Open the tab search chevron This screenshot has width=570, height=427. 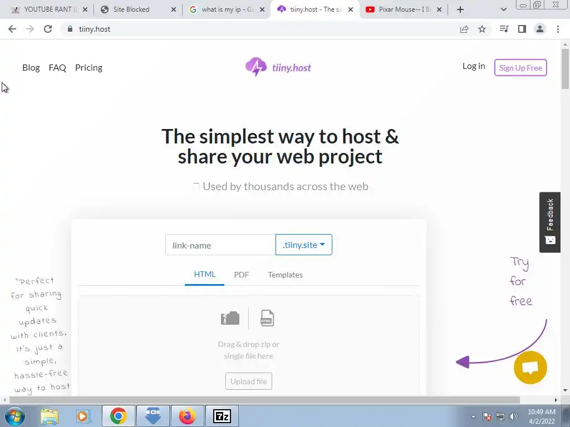click(503, 9)
